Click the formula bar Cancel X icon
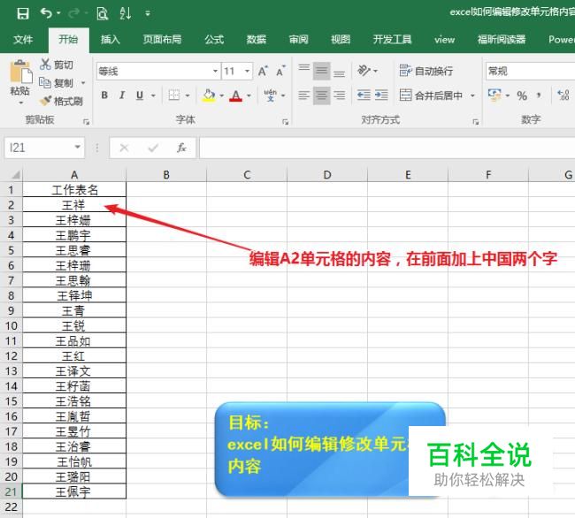This screenshot has width=575, height=518. coord(124,148)
